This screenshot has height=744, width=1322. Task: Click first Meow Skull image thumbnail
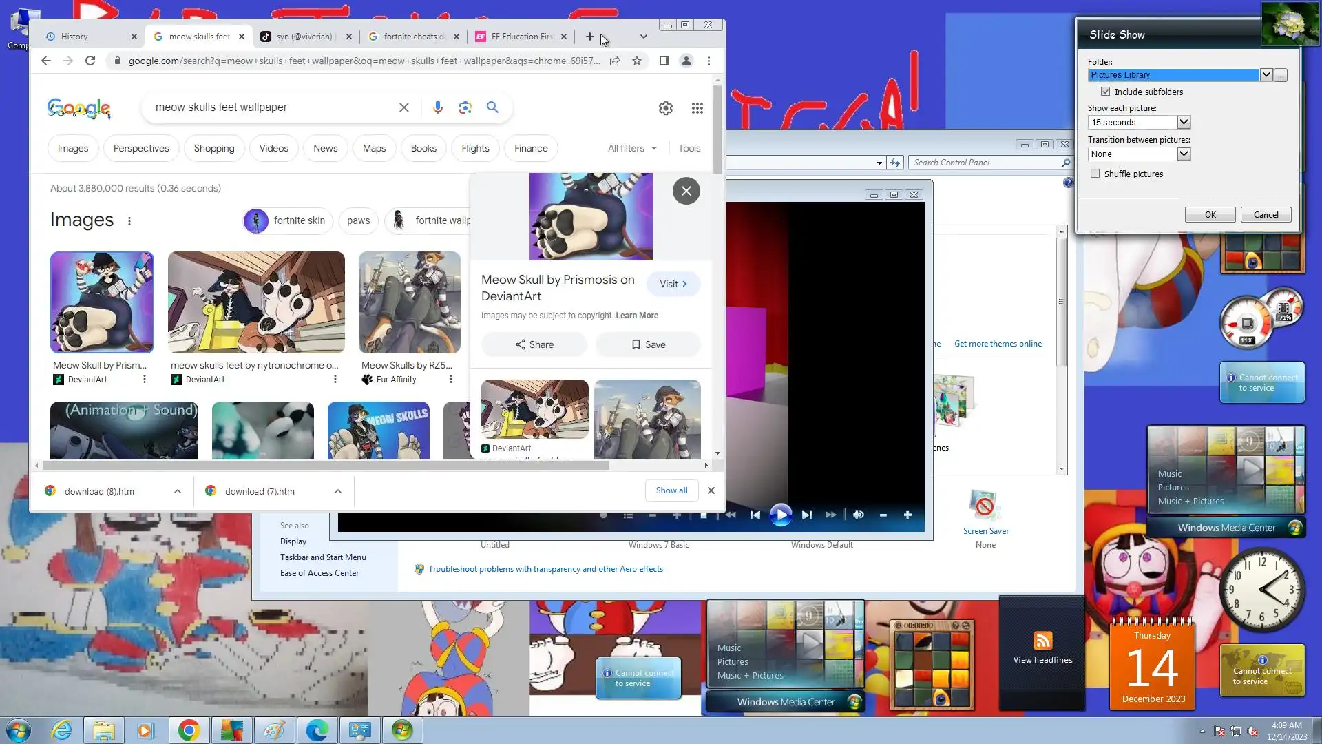(x=102, y=302)
